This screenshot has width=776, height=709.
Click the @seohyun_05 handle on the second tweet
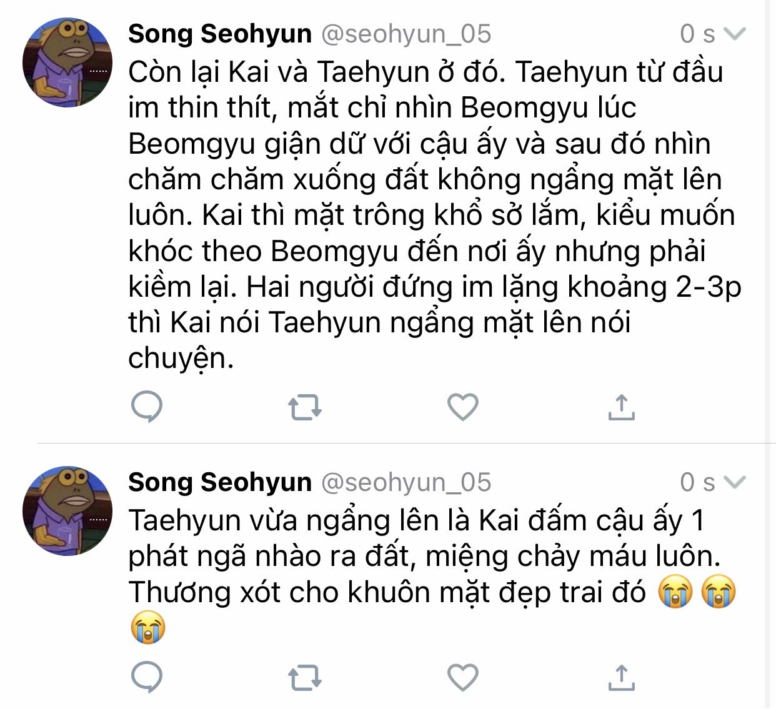pyautogui.click(x=406, y=482)
